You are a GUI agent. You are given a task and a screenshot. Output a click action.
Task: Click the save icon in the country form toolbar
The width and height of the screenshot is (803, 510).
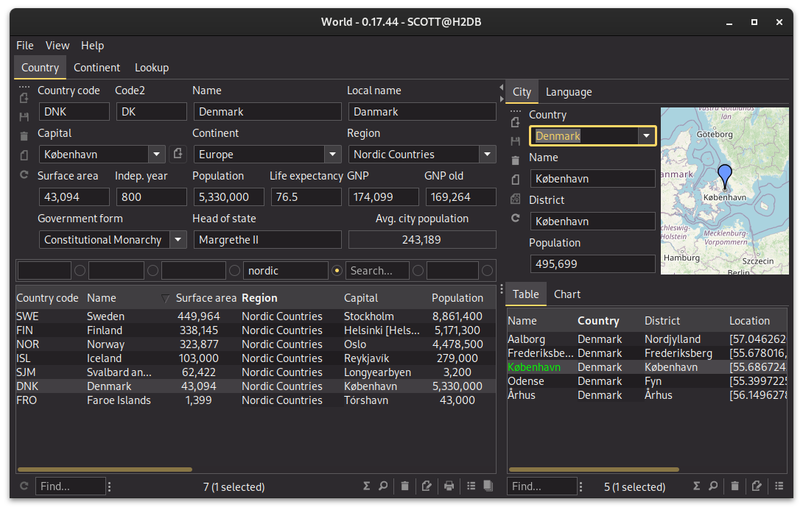[24, 116]
